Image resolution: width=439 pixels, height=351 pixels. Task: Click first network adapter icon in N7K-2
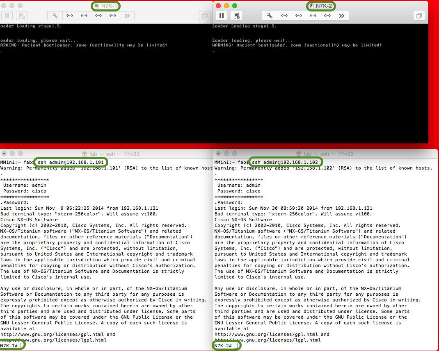click(x=284, y=16)
